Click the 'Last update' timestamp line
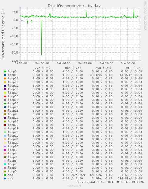 click(x=110, y=182)
